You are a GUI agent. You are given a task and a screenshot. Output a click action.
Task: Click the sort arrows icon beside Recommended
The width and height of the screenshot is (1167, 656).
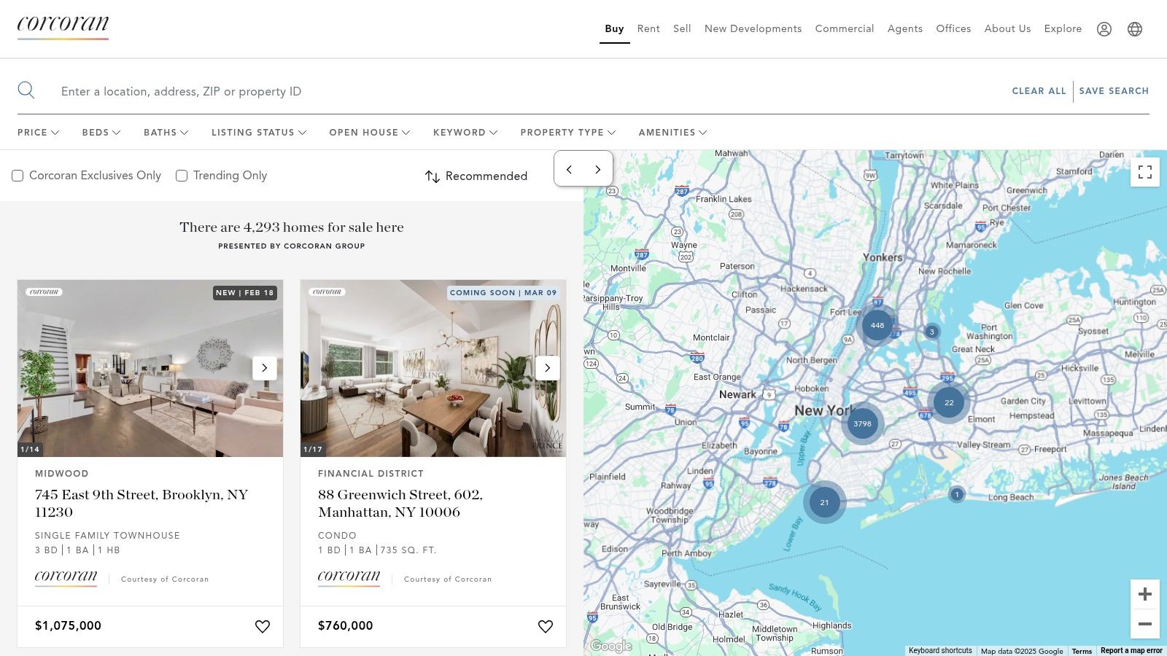[x=433, y=176]
